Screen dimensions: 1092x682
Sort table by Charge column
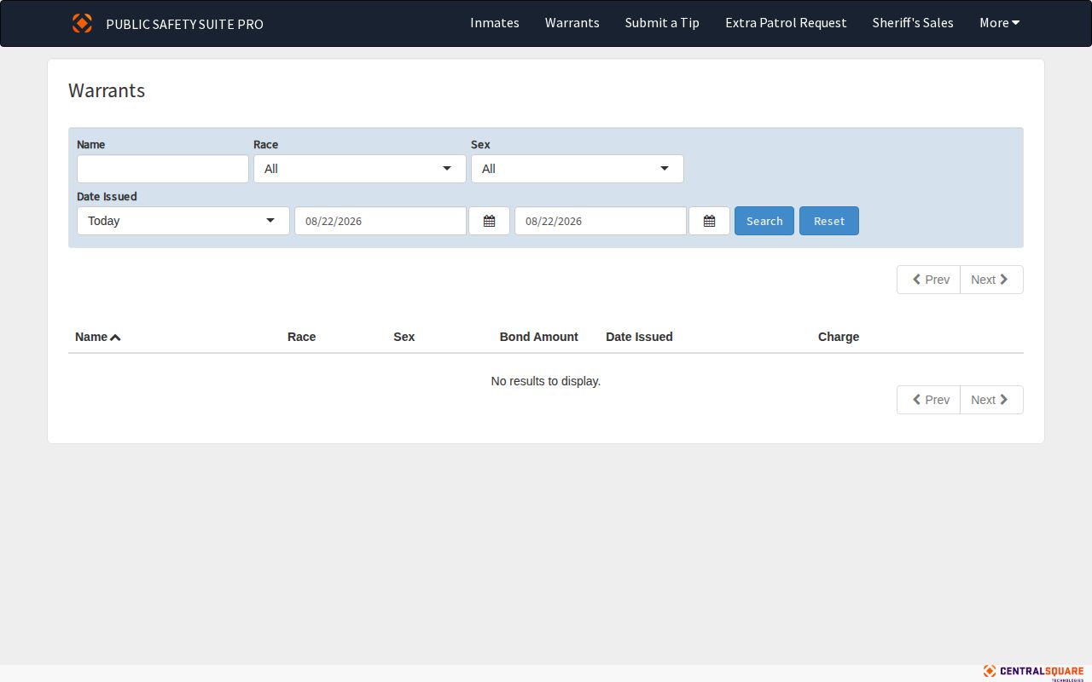pyautogui.click(x=839, y=337)
